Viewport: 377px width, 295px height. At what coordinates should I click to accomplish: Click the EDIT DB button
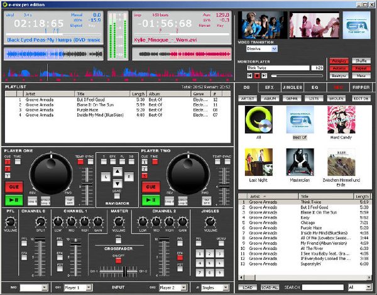pos(361,98)
